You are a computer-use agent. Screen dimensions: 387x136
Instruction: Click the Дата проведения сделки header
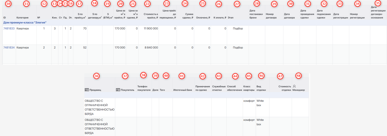click(x=307, y=14)
